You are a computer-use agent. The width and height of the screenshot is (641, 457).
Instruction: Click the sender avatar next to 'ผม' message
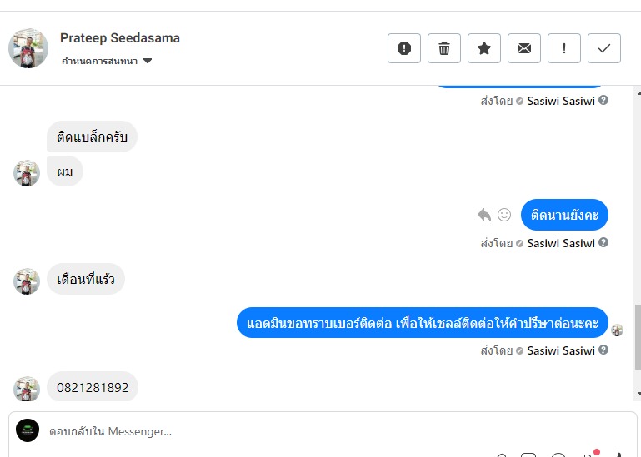[x=27, y=173]
